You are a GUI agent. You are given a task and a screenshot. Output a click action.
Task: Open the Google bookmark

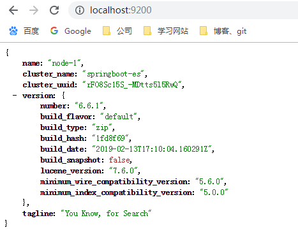pos(71,31)
